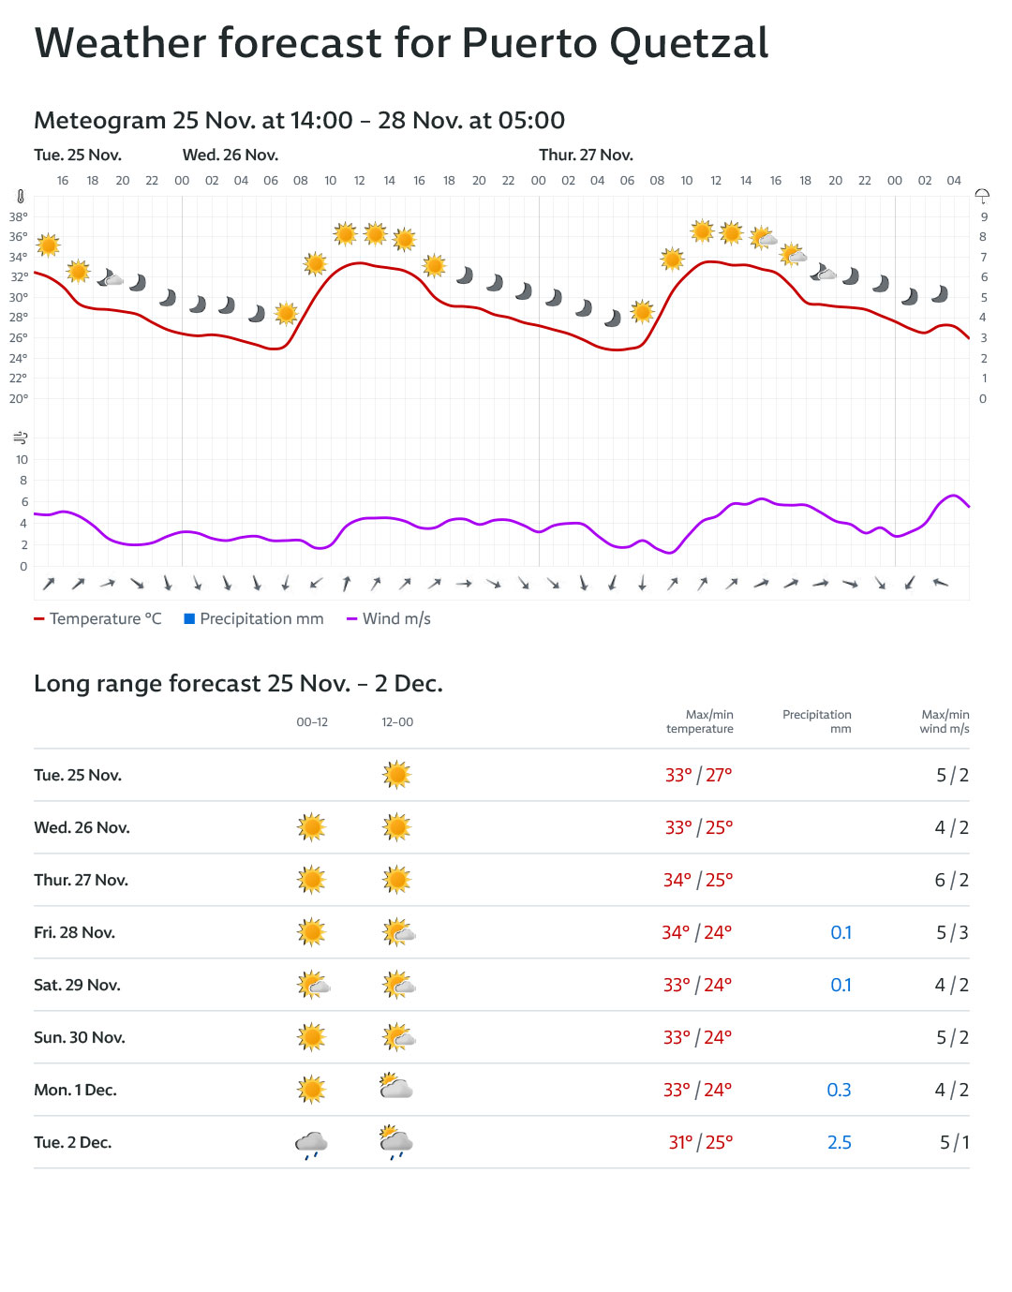Screen dimensions: 1012x1292
Task: Click Tue. 2 Dec. 12–00 sun and rain icon
Action: (396, 1142)
